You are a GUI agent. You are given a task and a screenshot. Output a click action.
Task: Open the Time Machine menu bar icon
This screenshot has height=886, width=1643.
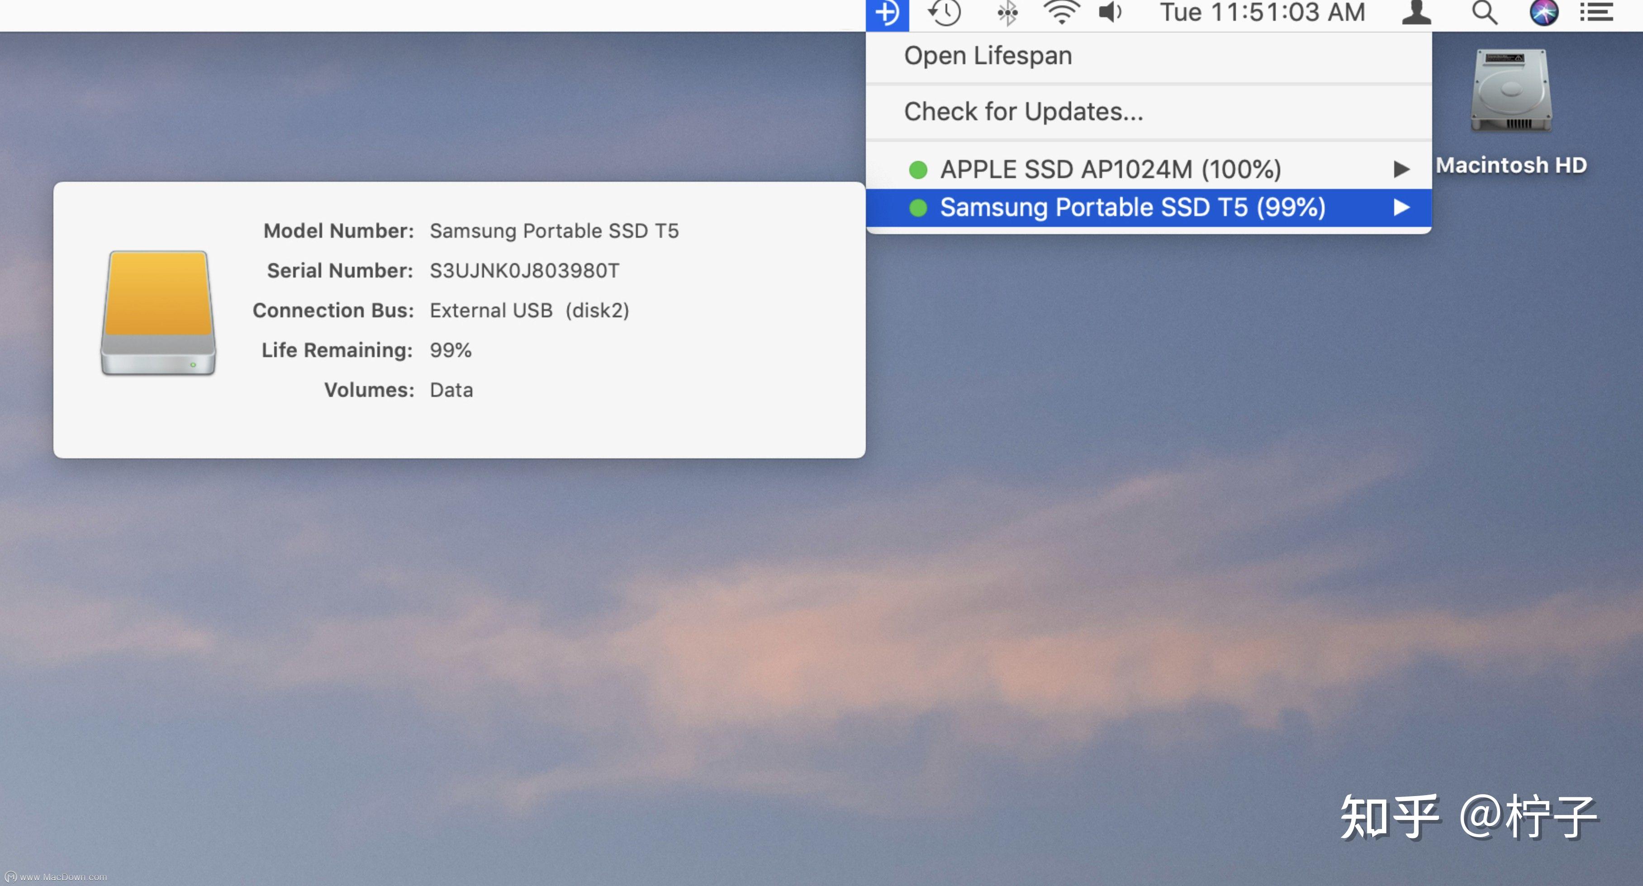944,12
